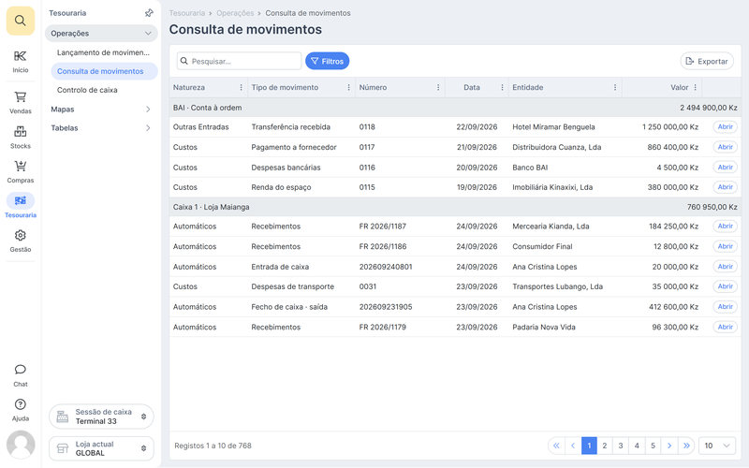Open Valor column options menu
Screen dimensions: 749x468
[695, 87]
